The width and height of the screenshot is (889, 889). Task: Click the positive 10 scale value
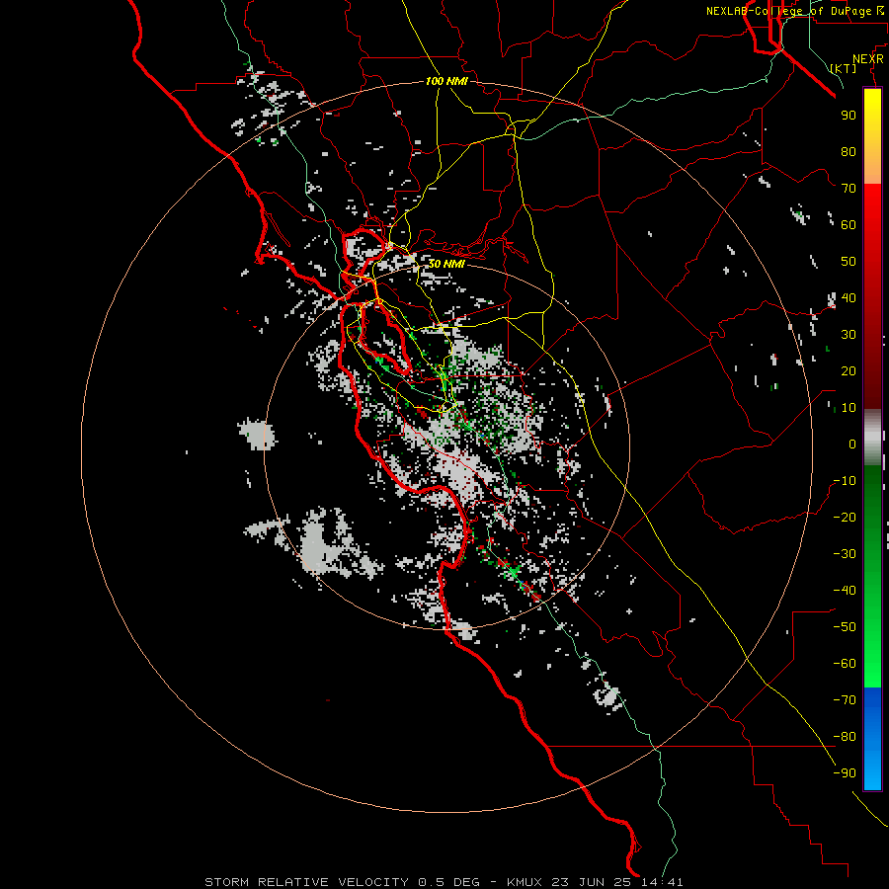[849, 408]
